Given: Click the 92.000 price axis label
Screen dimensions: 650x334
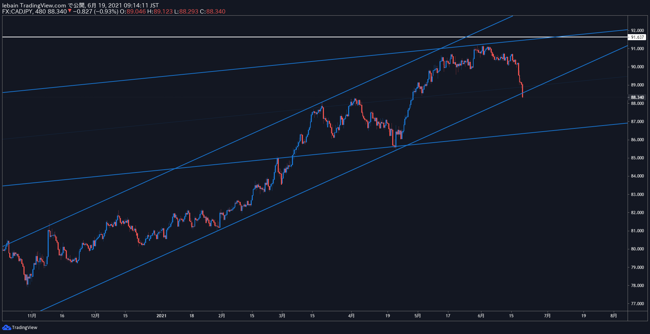Looking at the screenshot, I should click(x=637, y=31).
